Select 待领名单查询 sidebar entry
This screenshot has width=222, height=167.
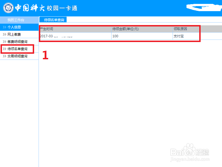tap(19, 49)
